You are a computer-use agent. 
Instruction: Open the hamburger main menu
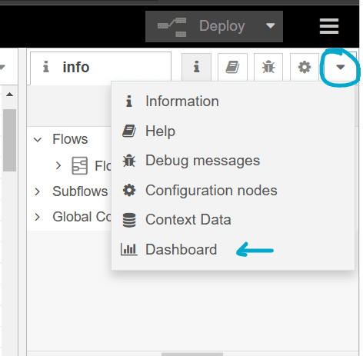[x=329, y=26]
